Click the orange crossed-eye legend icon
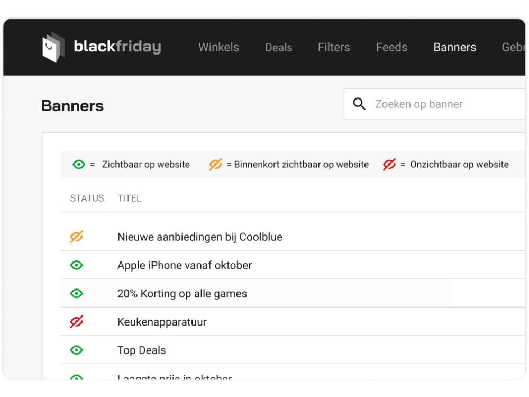The image size is (529, 397). 216,165
